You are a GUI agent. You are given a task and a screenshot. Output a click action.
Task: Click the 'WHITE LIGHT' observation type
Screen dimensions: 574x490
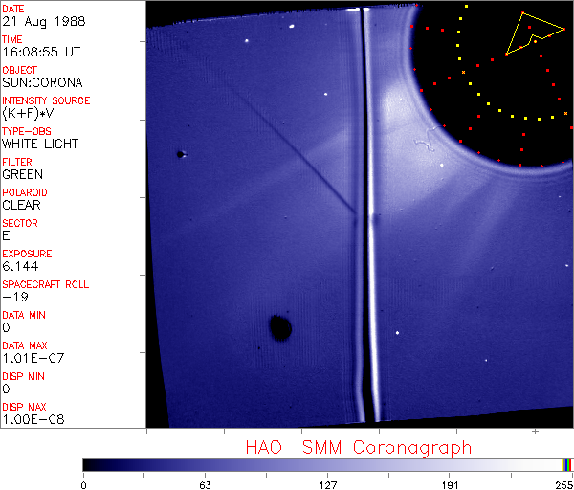tap(40, 144)
